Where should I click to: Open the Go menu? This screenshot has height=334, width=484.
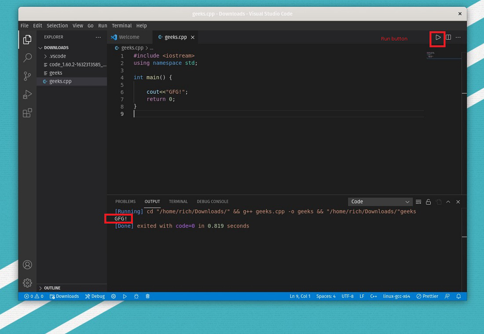[91, 26]
